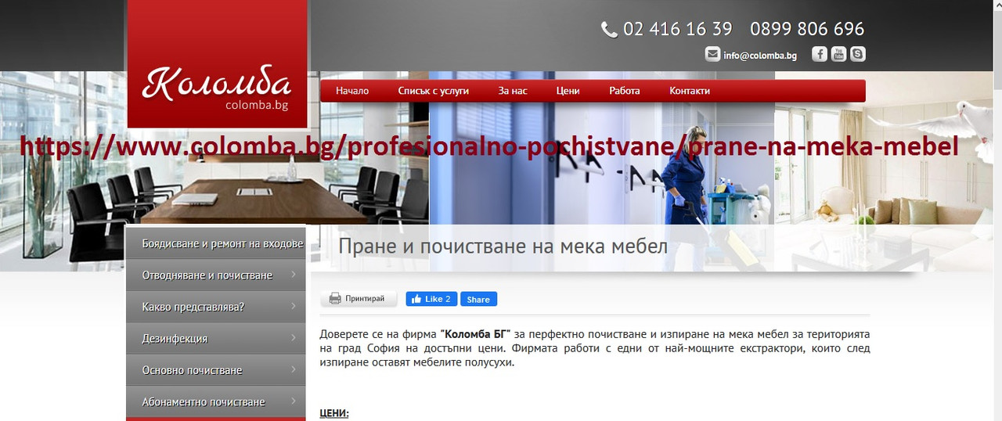Expand arrow next to Абонаментно почистване
Viewport: 1002px width, 421px height.
coord(293,401)
